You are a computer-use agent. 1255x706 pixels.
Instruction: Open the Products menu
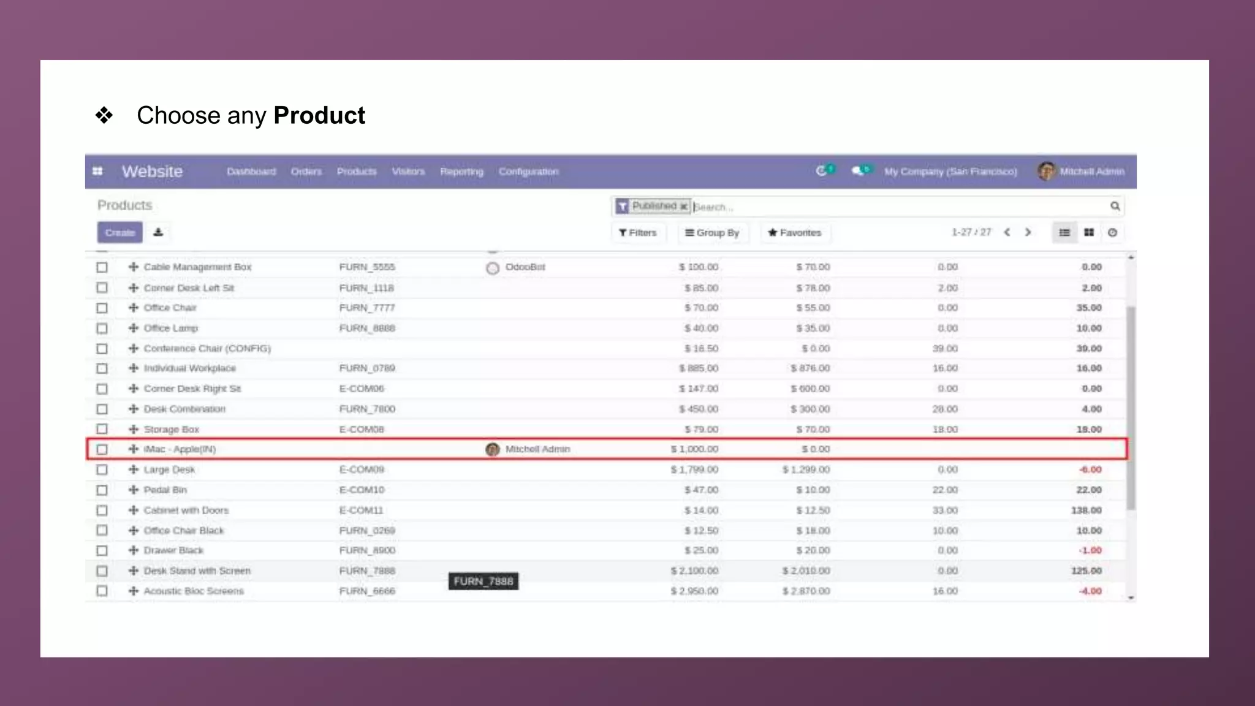357,172
